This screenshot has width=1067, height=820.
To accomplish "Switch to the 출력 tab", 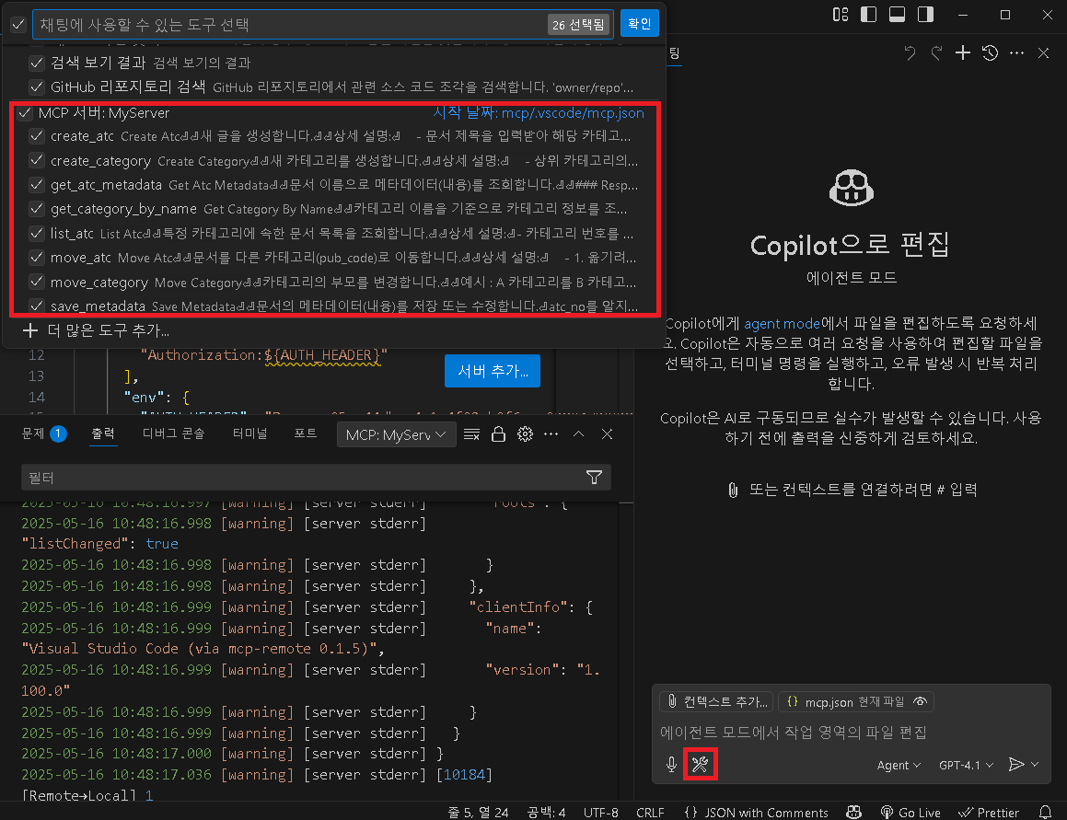I will pyautogui.click(x=103, y=433).
